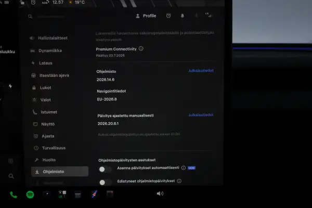Click the volume speaker icon

pyautogui.click(x=160, y=193)
